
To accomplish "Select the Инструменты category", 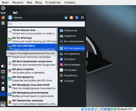I will click(x=72, y=54).
